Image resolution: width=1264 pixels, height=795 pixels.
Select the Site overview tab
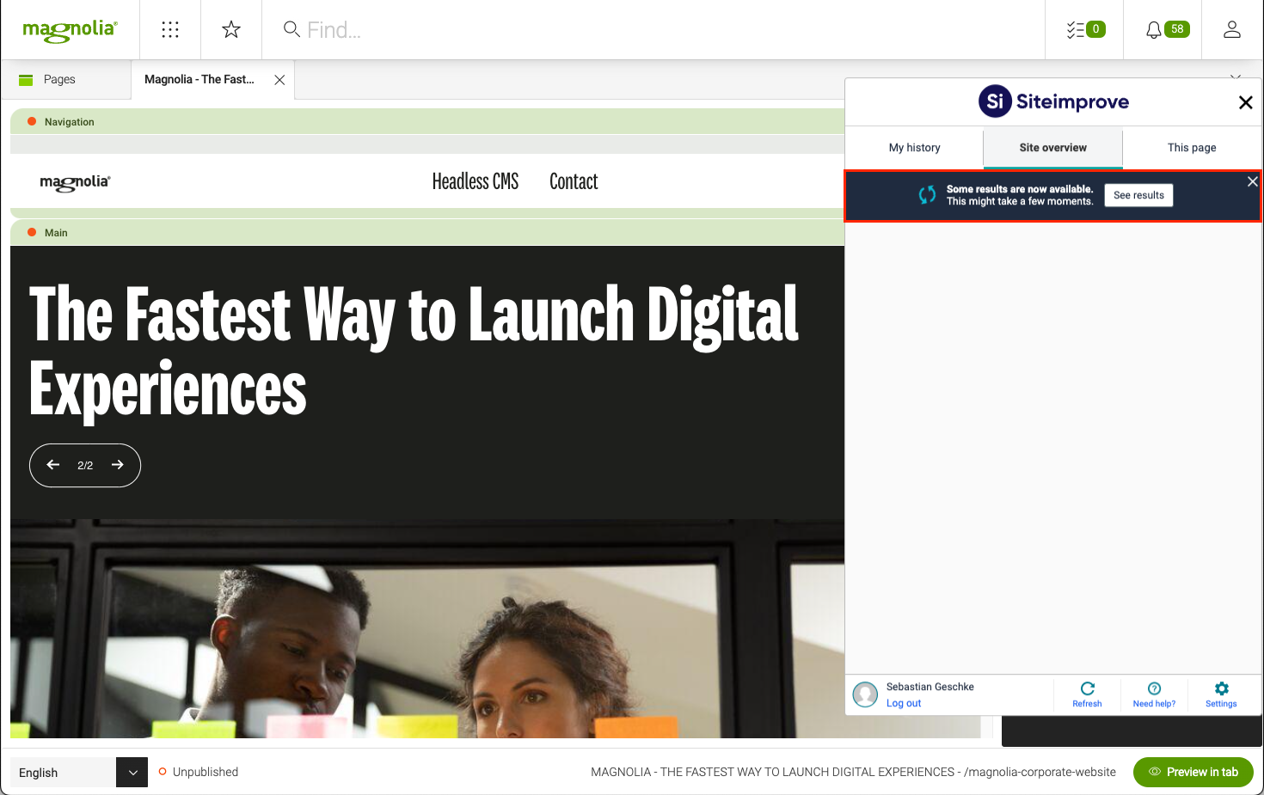pyautogui.click(x=1052, y=148)
